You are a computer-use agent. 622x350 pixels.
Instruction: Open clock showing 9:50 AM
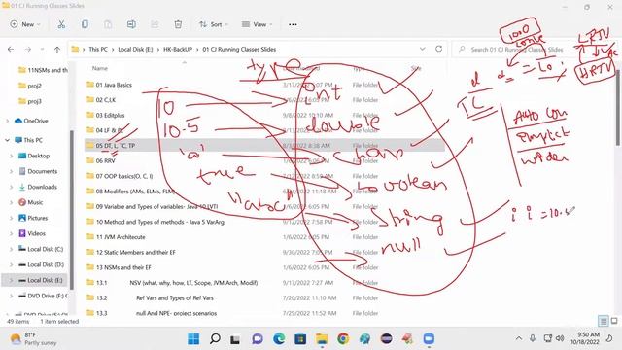[585, 338]
